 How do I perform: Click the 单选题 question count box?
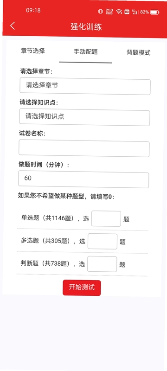tap(106, 218)
